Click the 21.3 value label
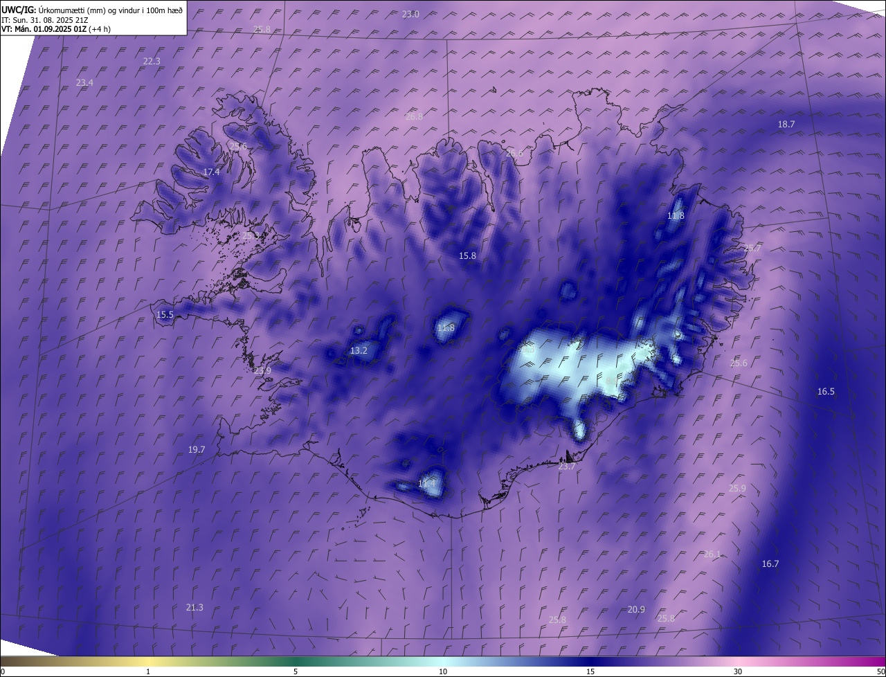 (x=195, y=607)
